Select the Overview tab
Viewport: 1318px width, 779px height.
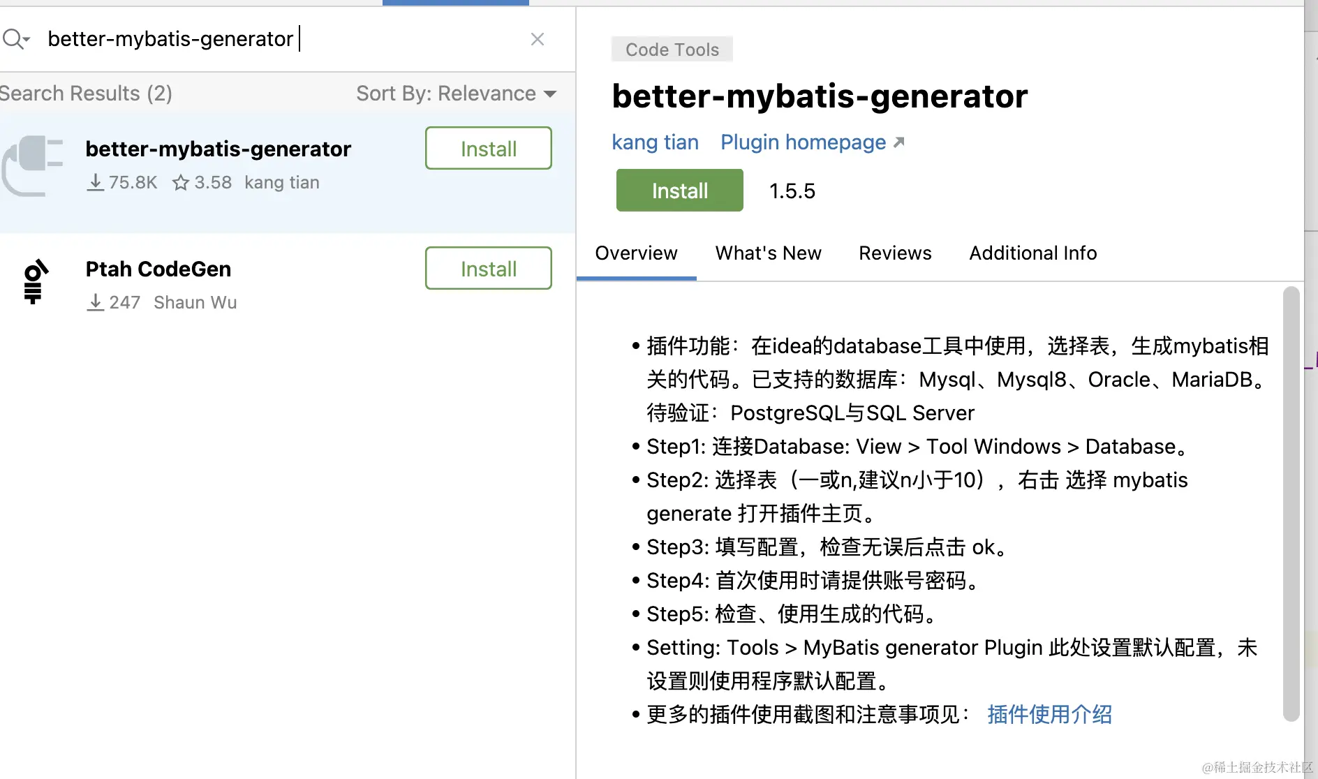point(636,253)
